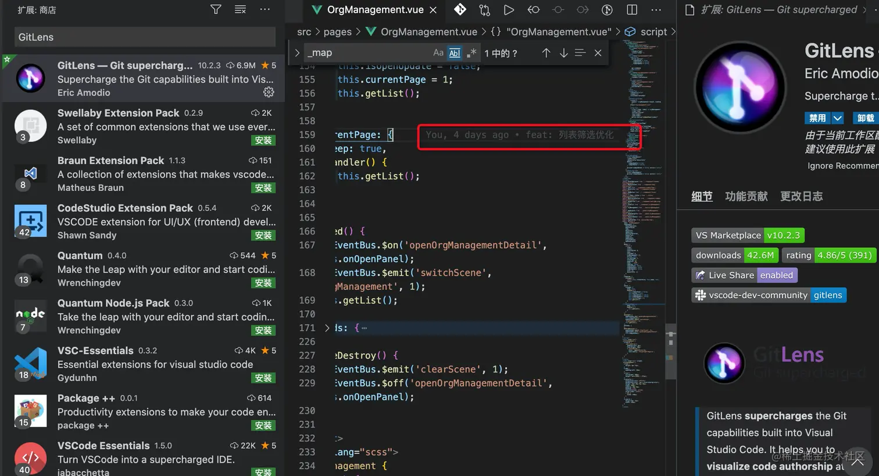The image size is (879, 476).
Task: Click the extension search box with GitLens
Action: tap(145, 37)
